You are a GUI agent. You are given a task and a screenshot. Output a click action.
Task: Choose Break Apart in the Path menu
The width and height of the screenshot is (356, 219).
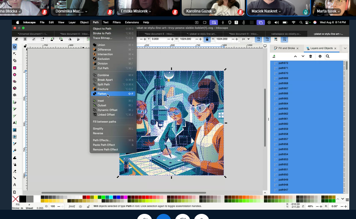point(113,80)
